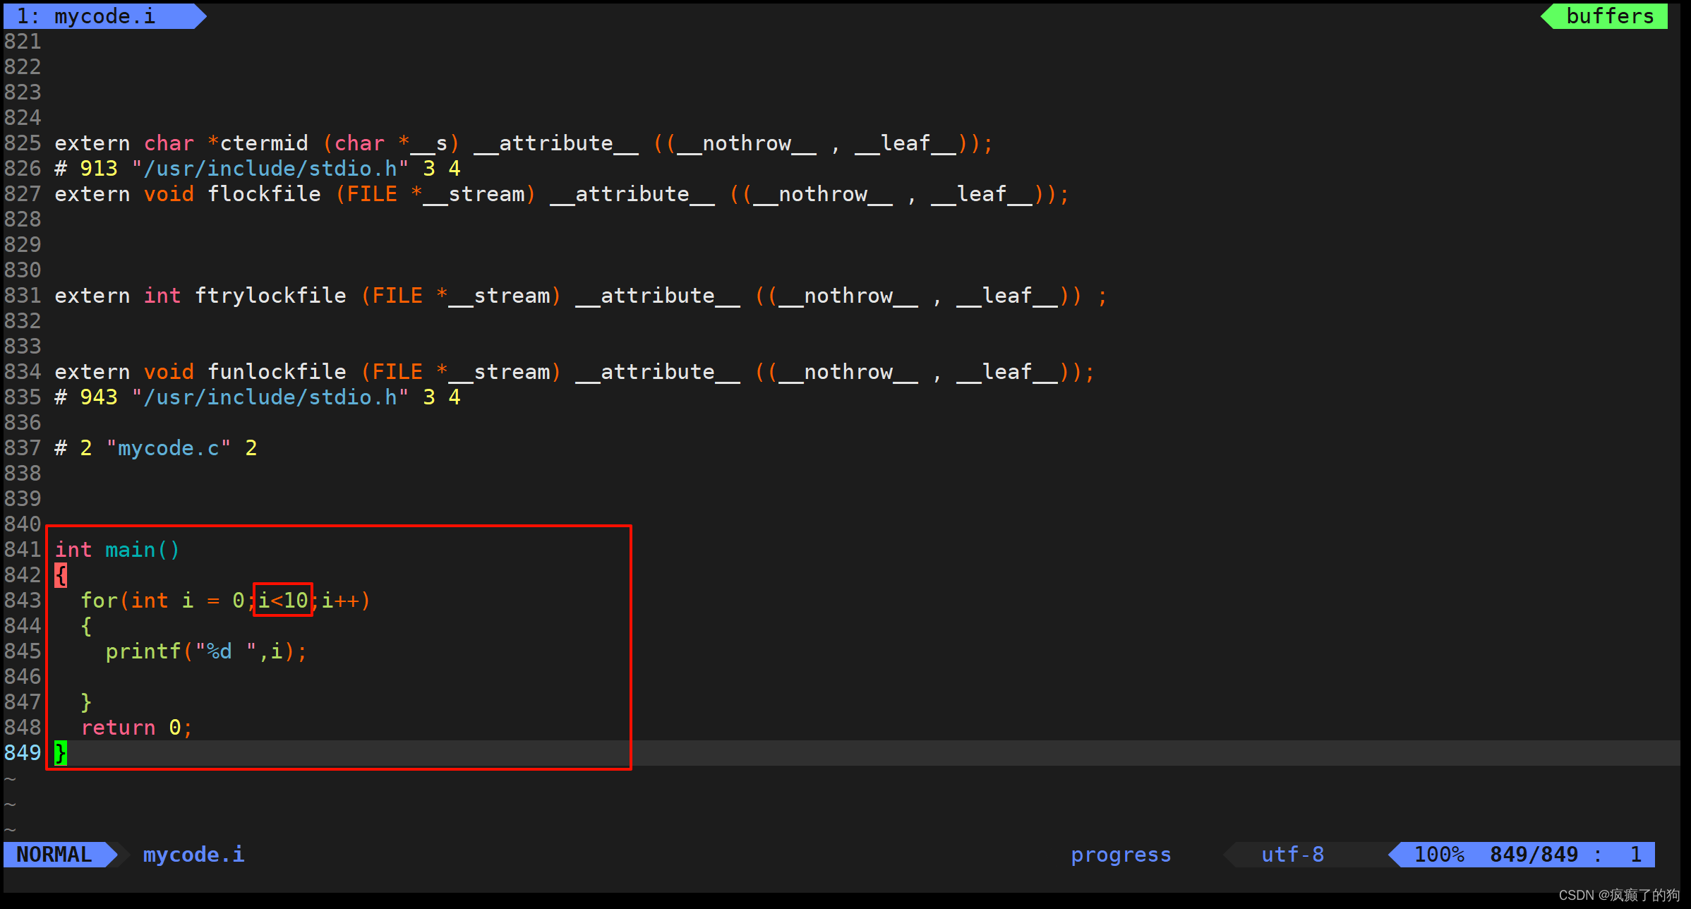Click the inner brace on line 844
The image size is (1691, 909).
pos(86,626)
